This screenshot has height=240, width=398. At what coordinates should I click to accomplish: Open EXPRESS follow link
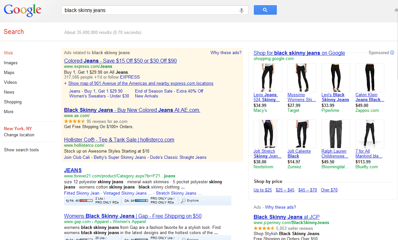(130, 77)
